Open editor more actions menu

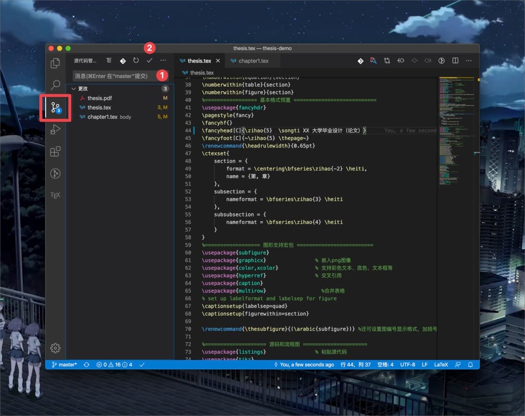pos(469,60)
